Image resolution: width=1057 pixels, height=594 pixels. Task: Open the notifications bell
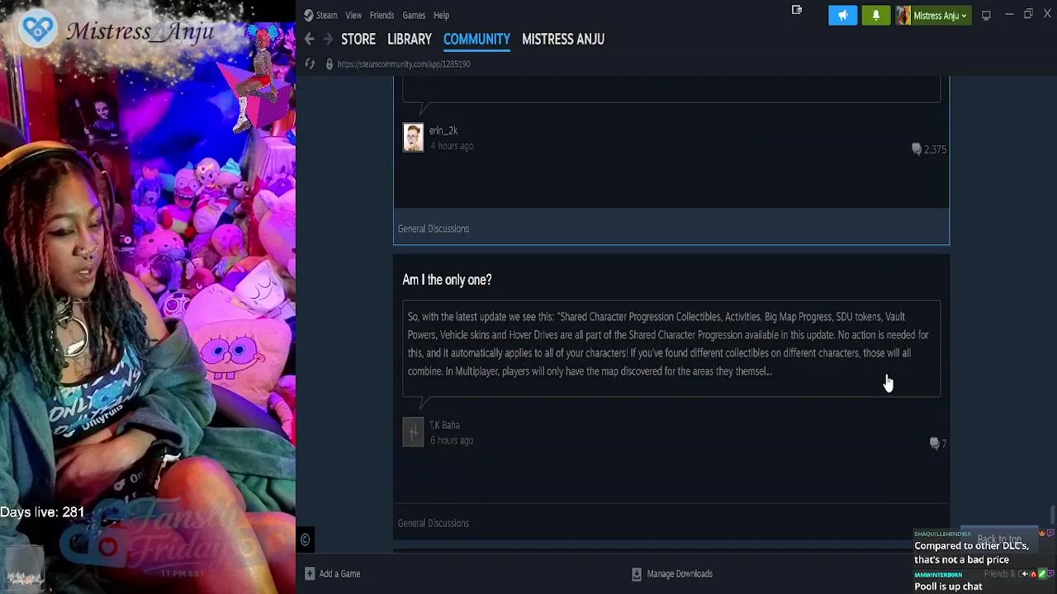tap(875, 15)
